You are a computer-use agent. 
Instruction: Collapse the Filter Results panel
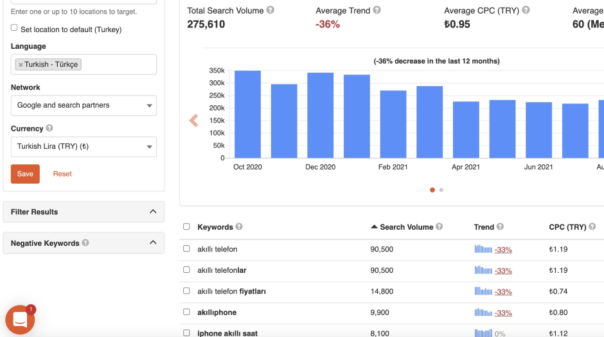[x=153, y=212]
